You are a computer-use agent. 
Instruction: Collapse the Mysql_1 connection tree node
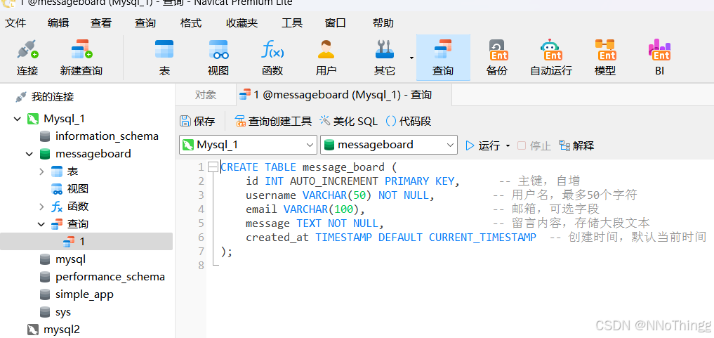pos(18,119)
